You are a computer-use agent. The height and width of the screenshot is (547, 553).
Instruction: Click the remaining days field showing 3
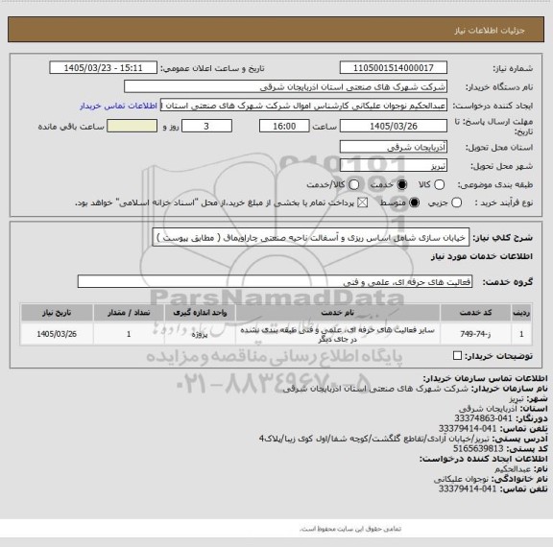pos(206,126)
